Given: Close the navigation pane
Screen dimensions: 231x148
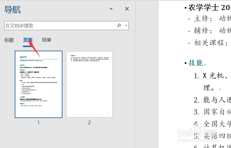Looking at the screenshot, I should pyautogui.click(x=127, y=9).
